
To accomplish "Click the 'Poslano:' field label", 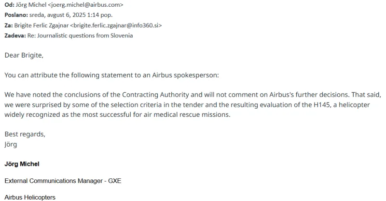I will click(x=16, y=15).
